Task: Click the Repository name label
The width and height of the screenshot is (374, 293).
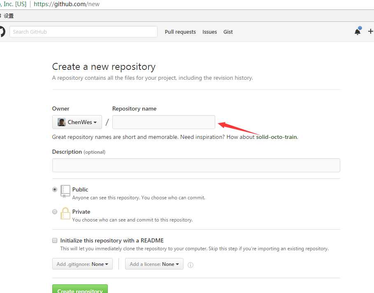Action: click(134, 108)
